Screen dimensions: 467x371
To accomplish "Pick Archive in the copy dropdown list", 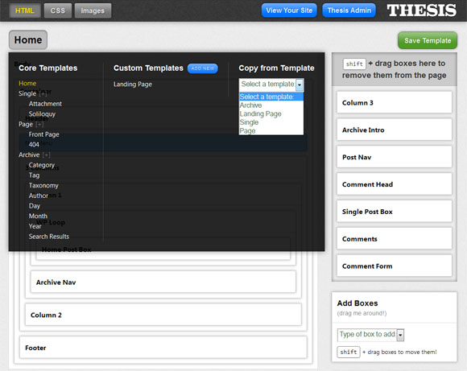I will 271,105.
